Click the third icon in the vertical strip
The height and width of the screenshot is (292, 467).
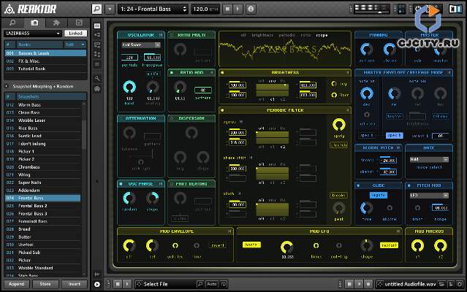(x=97, y=45)
